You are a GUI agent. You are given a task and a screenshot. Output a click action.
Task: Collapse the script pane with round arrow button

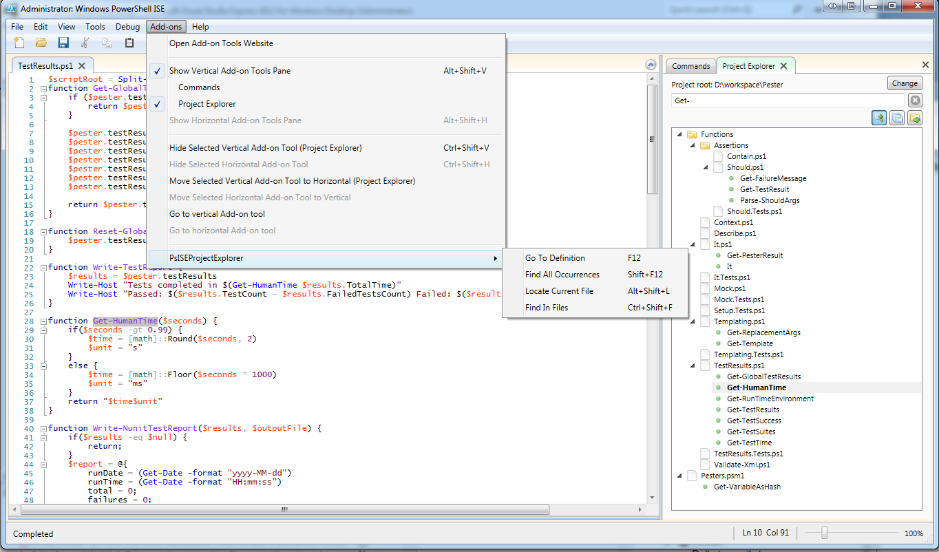click(651, 65)
